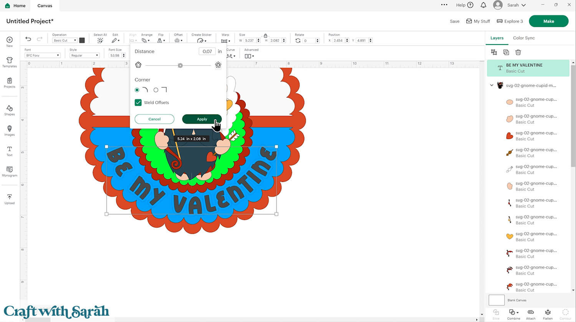The width and height of the screenshot is (576, 322).
Task: Select the rounded corner radio option
Action: tap(137, 90)
